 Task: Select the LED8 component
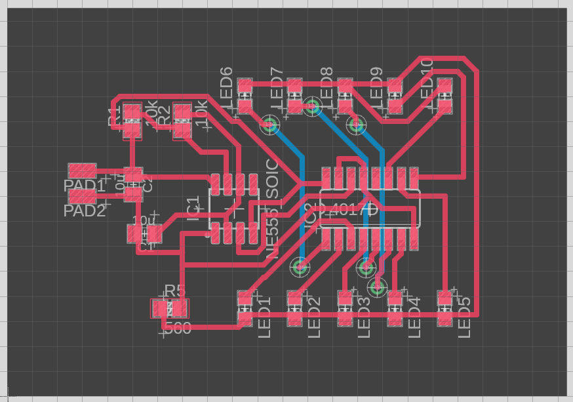345,95
